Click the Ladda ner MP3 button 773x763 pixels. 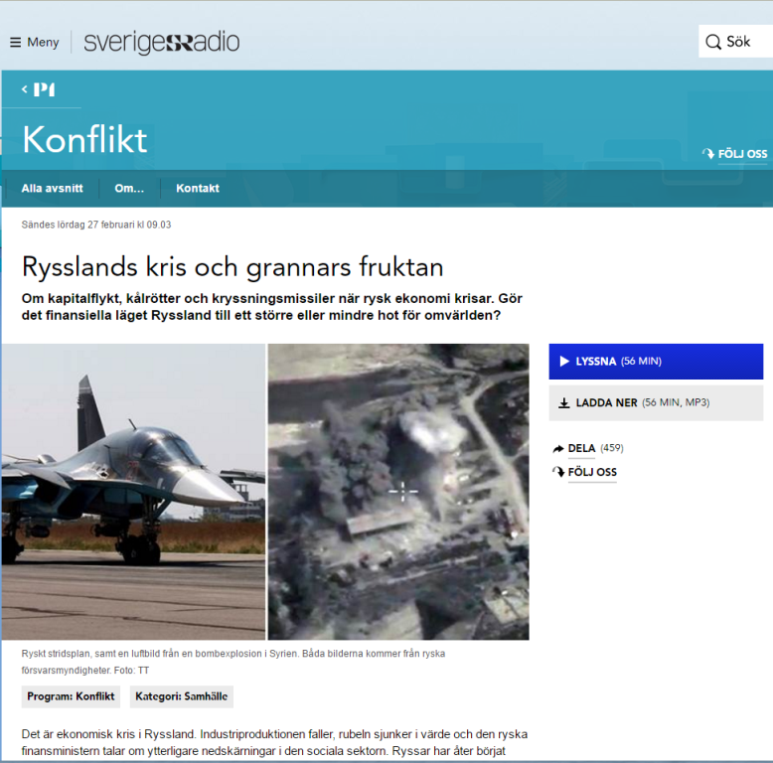[x=656, y=403]
